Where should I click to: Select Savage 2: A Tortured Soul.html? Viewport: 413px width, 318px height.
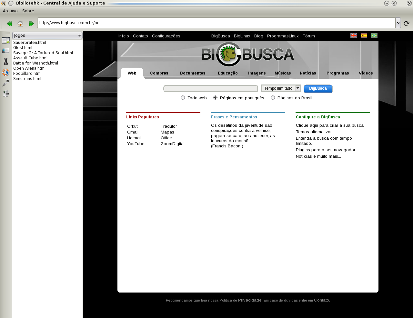tap(43, 53)
